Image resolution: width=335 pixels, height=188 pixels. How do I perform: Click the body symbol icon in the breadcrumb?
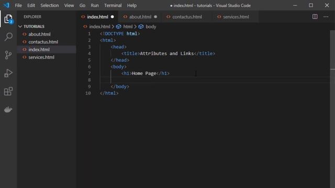click(x=141, y=27)
